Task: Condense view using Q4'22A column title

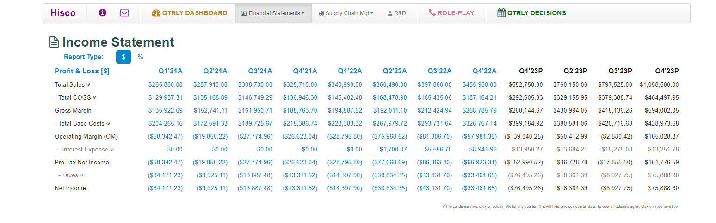Action: pyautogui.click(x=484, y=71)
